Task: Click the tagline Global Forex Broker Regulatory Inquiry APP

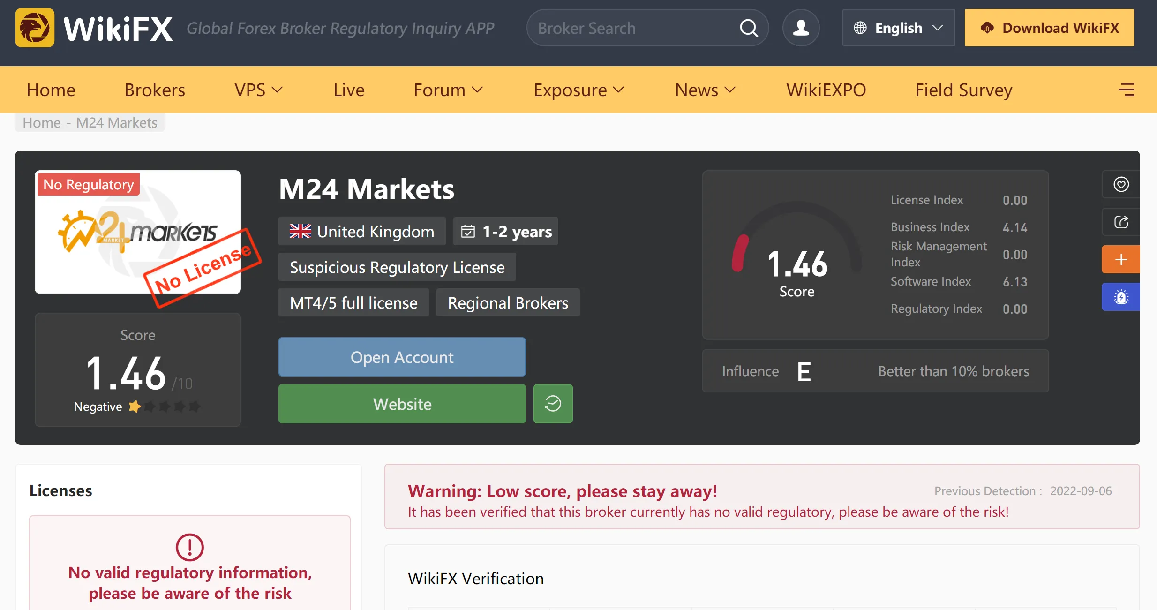Action: pyautogui.click(x=340, y=28)
